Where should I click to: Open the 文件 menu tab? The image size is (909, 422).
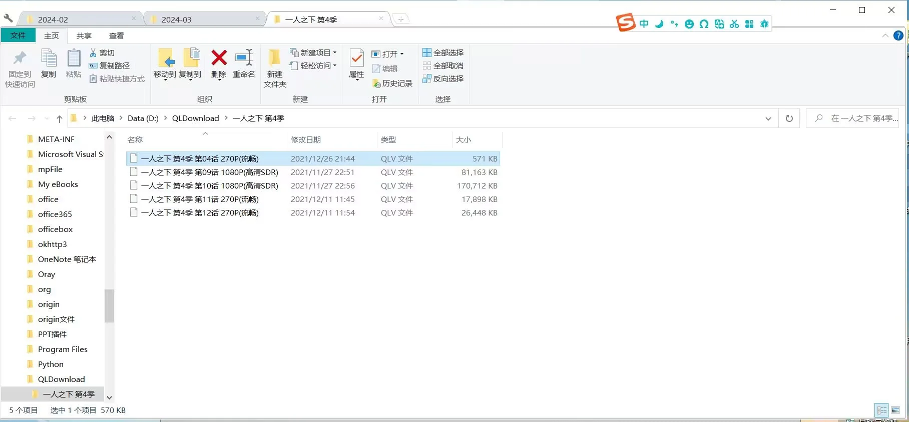pos(18,35)
